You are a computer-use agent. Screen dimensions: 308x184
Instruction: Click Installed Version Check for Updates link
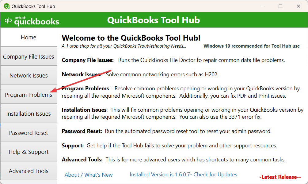(183, 175)
